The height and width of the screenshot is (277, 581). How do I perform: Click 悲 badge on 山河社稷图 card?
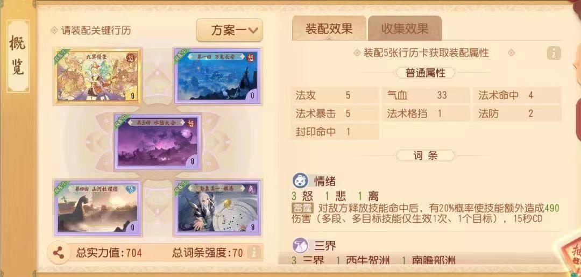pos(130,190)
